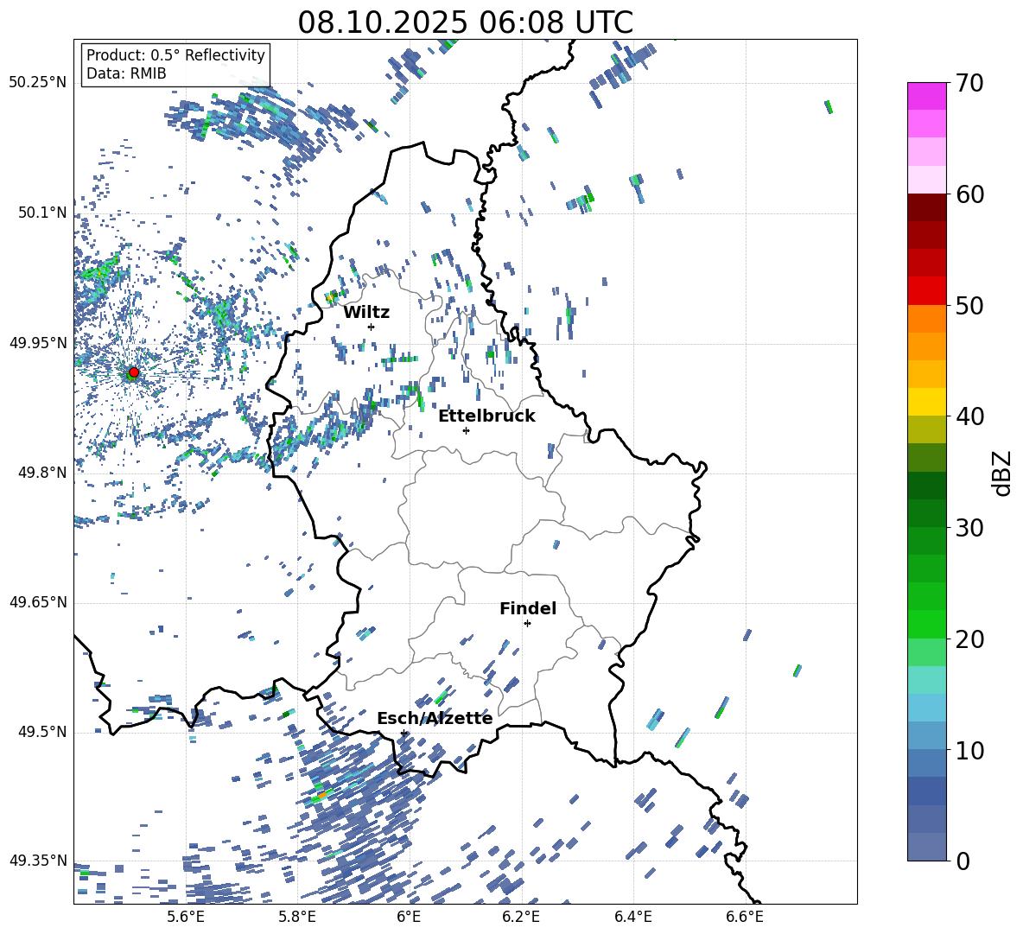Pick the bright red colorbar swatch near 50
The height and width of the screenshot is (934, 1023).
pos(926,291)
